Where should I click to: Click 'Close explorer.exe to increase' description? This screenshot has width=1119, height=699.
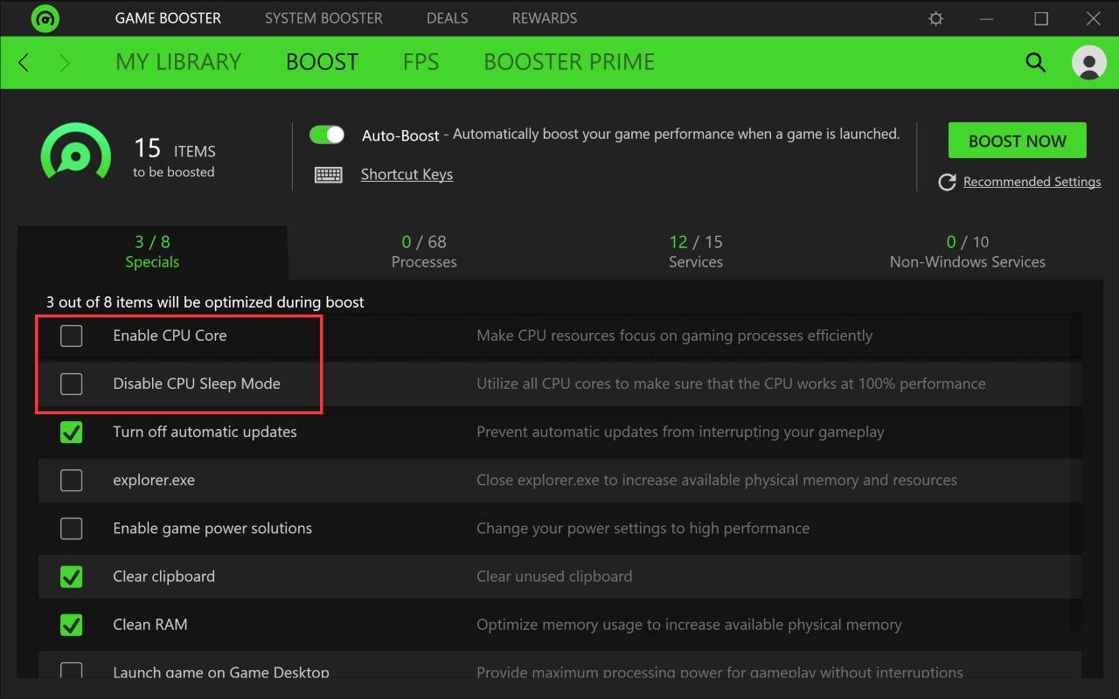click(717, 481)
